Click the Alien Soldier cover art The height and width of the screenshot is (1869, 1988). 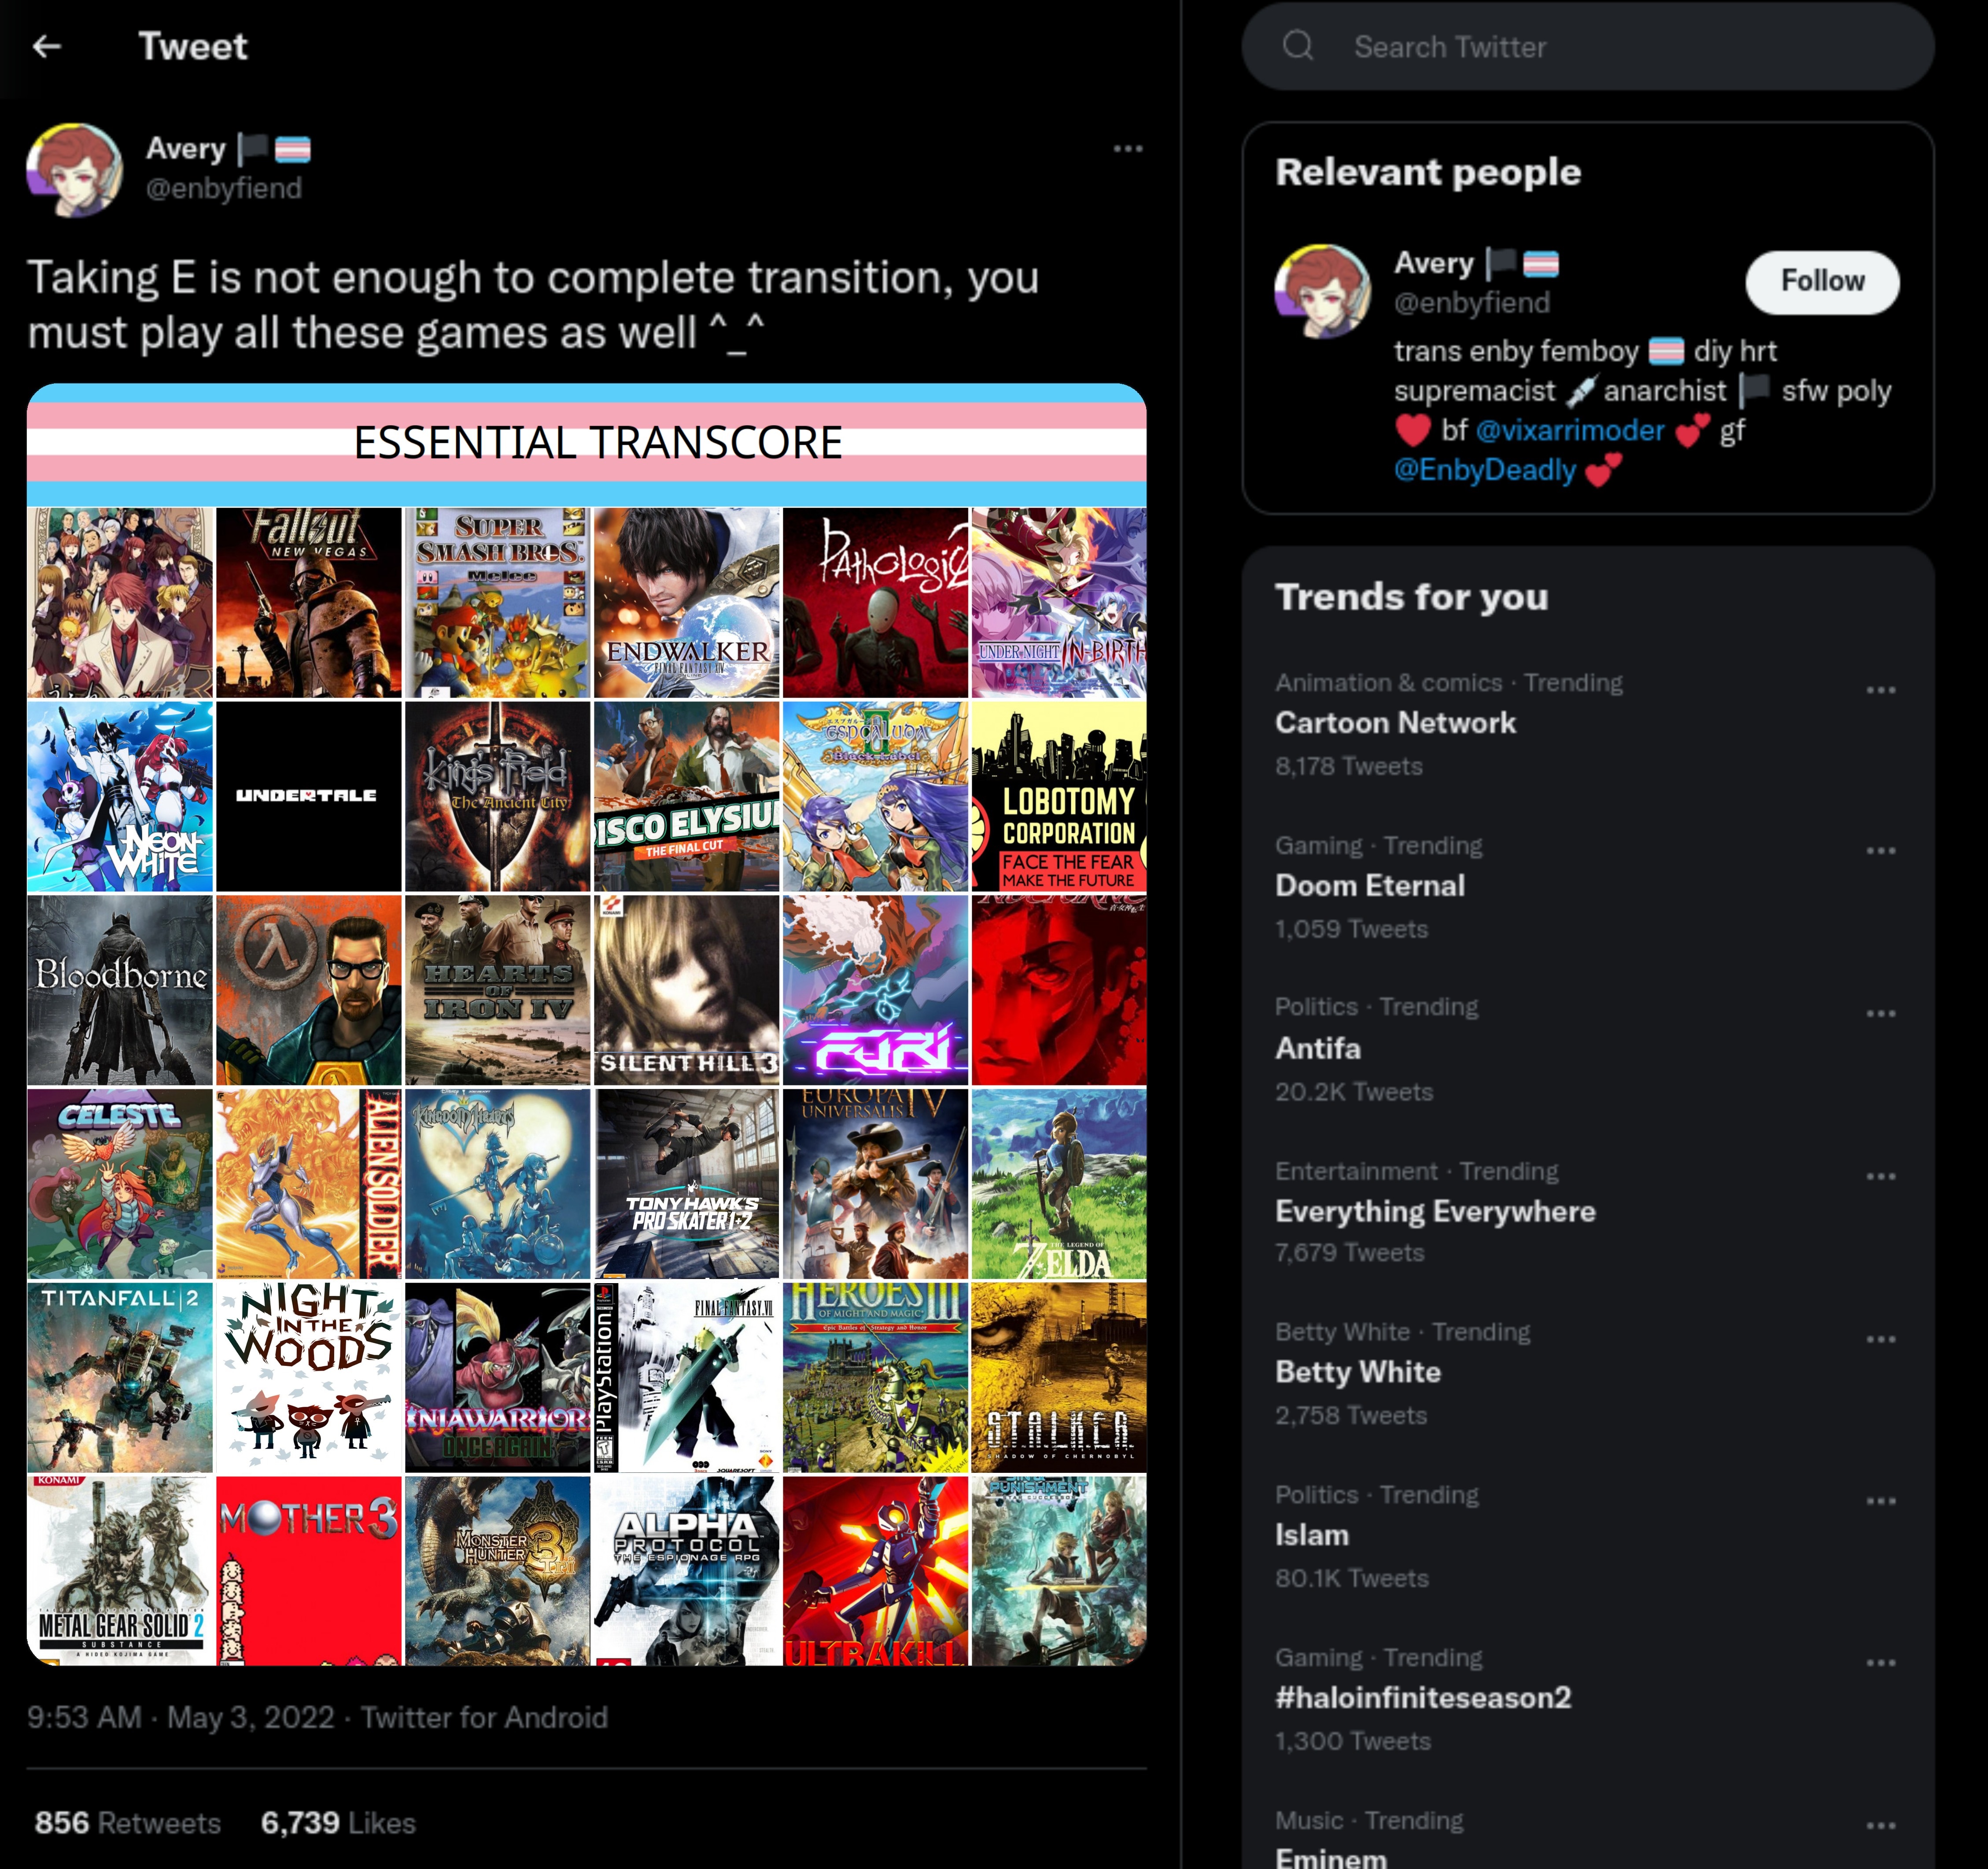pyautogui.click(x=308, y=1183)
